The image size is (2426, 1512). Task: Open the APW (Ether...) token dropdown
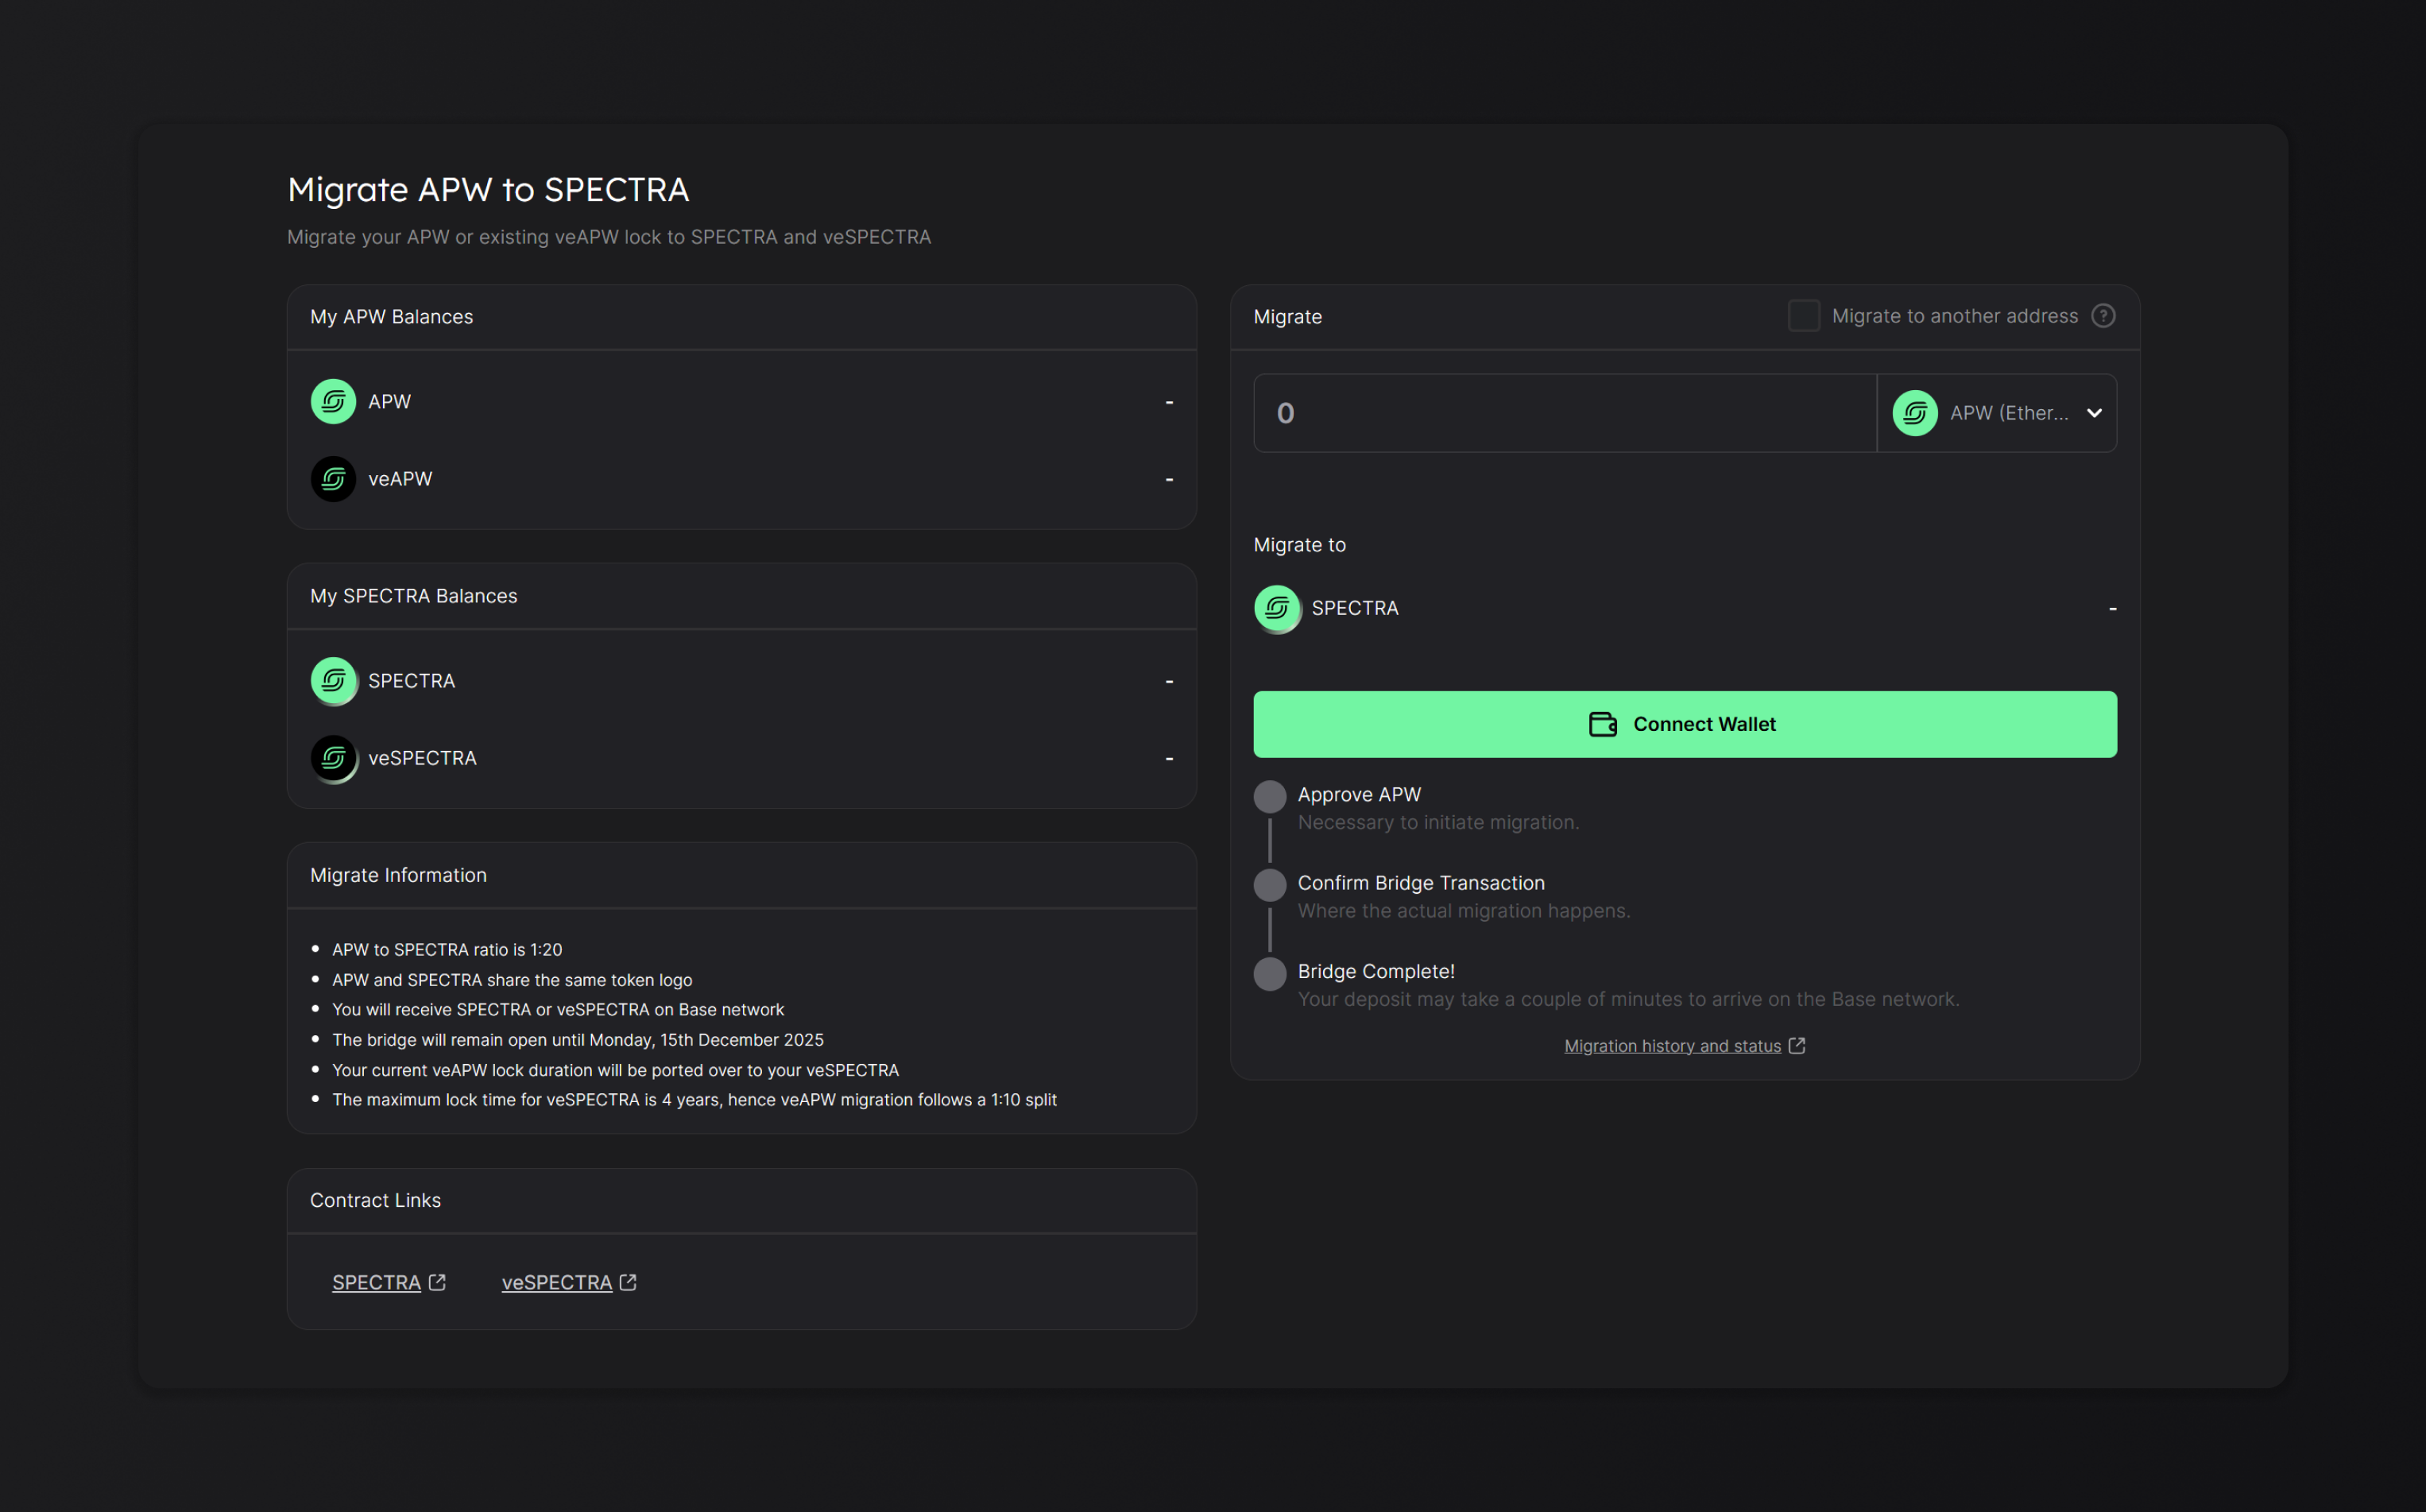1997,413
